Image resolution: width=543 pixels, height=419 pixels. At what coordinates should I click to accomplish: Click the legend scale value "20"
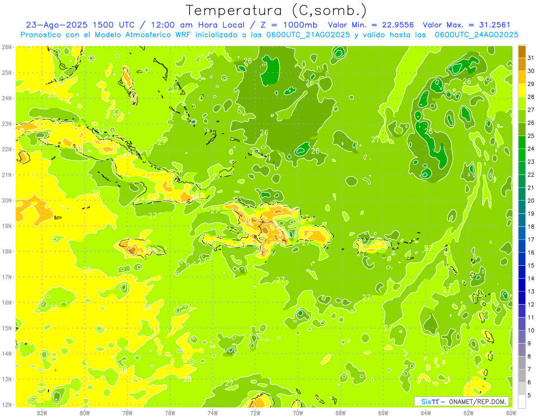click(531, 201)
